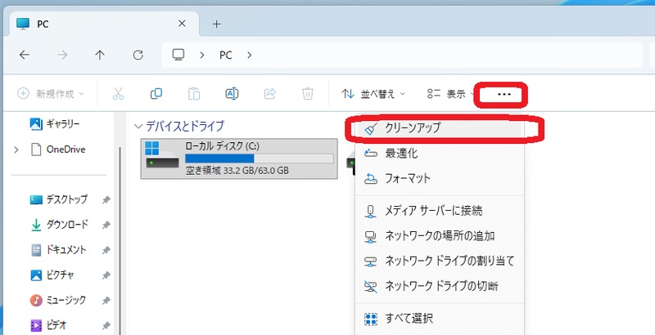
Task: Select フォーマット from the menu
Action: [440, 178]
